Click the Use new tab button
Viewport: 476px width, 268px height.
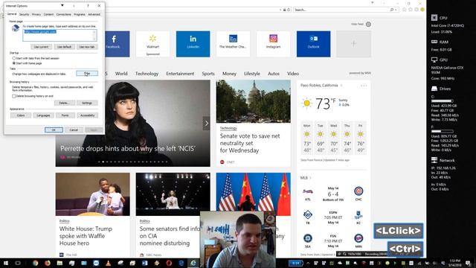(x=87, y=47)
